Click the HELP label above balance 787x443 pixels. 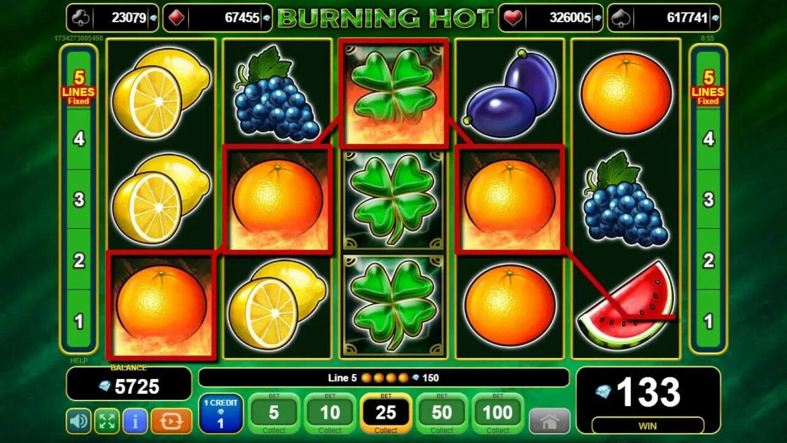click(79, 361)
